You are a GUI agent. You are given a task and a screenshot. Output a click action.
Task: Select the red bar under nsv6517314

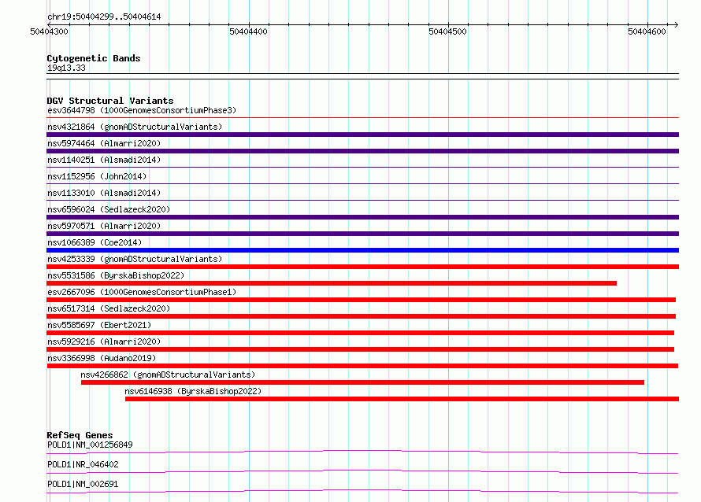[x=362, y=316]
